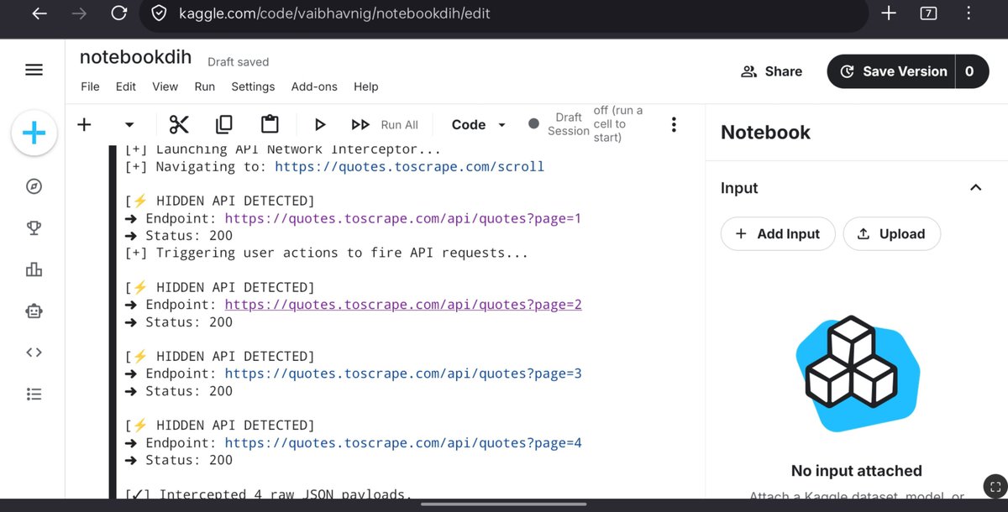
Task: Click the 'Notebook' side panel heading
Action: coord(765,132)
